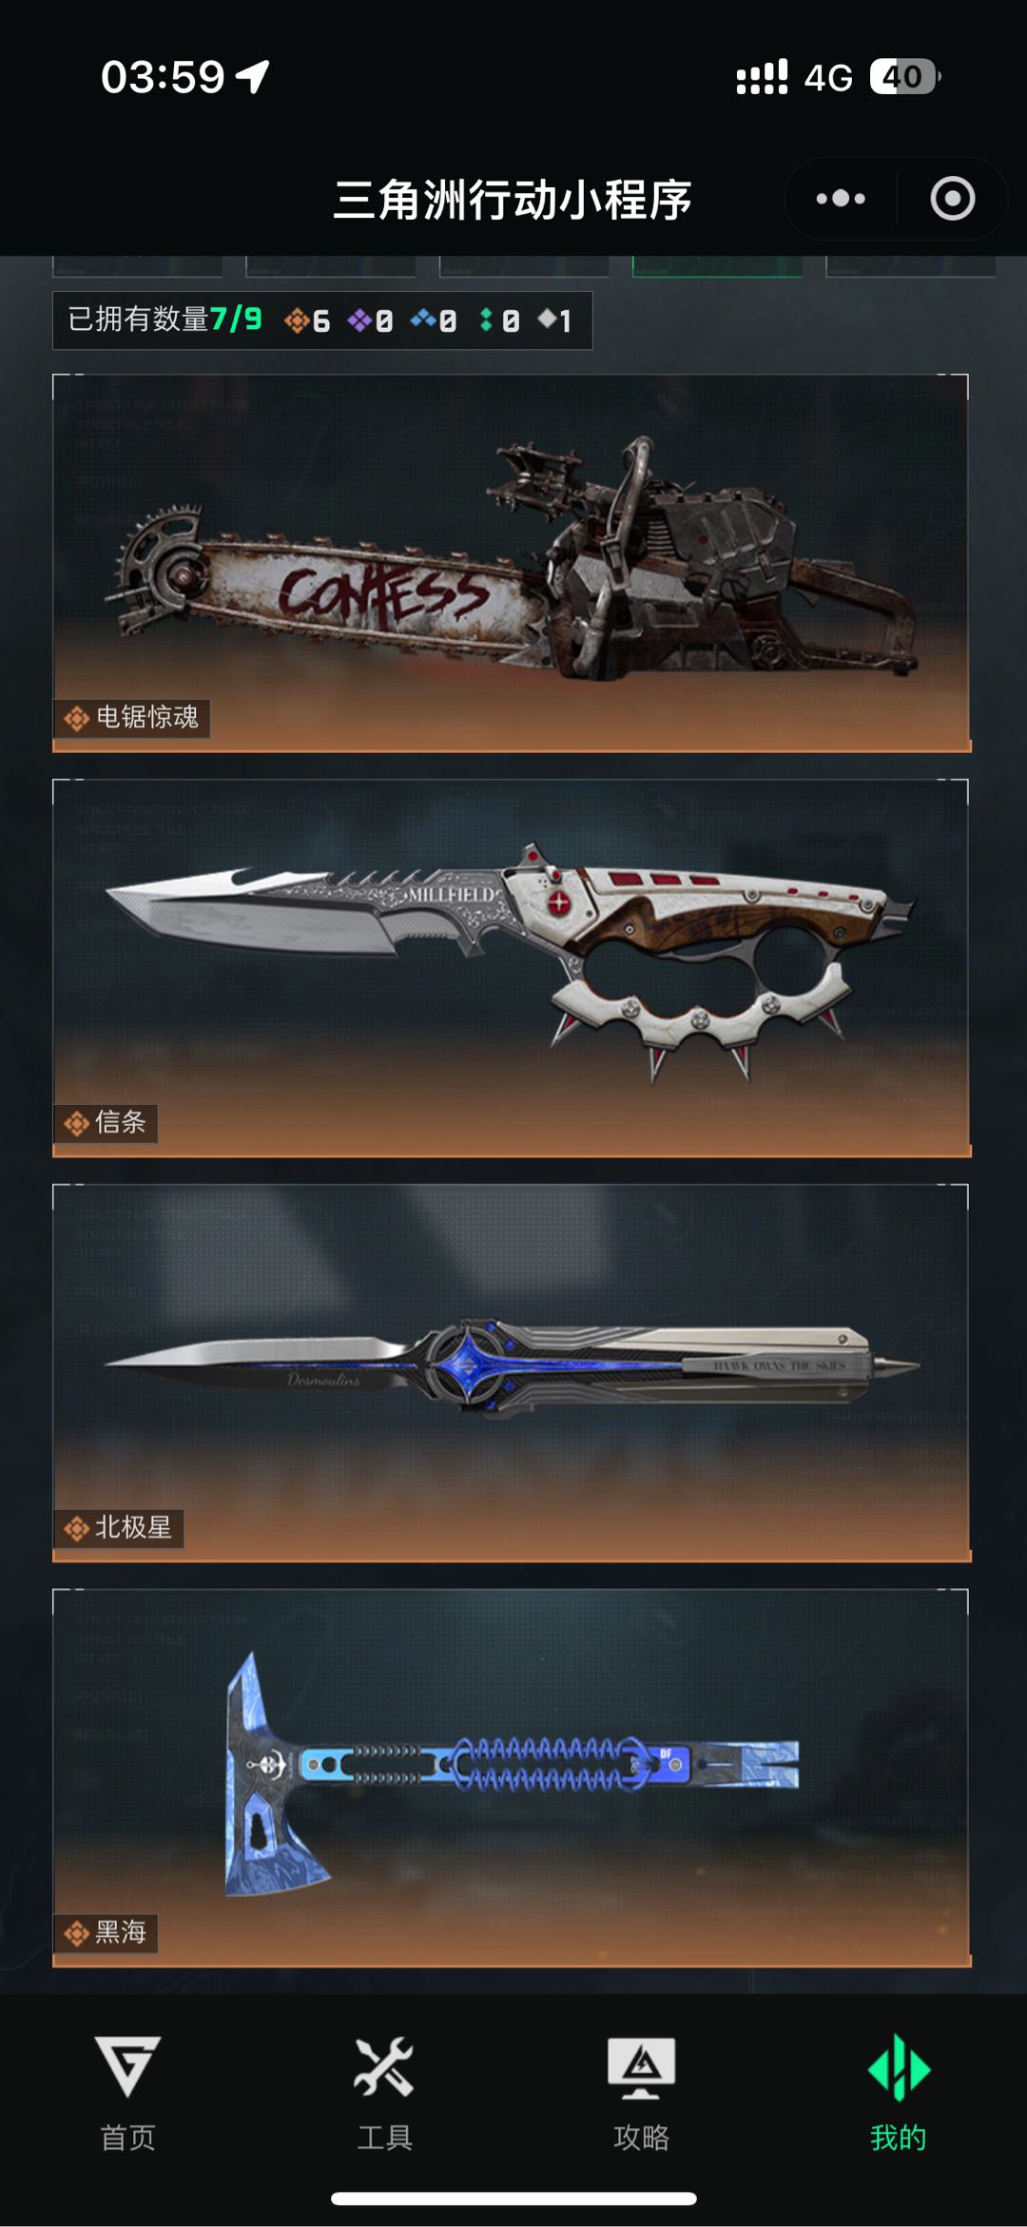
Task: Open the mini-program three-dot menu
Action: pos(841,199)
